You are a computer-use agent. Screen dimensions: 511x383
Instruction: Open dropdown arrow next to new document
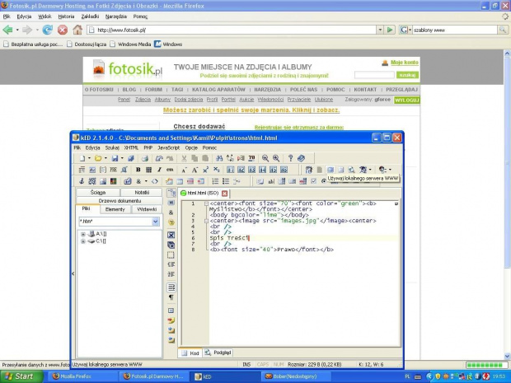[89, 158]
